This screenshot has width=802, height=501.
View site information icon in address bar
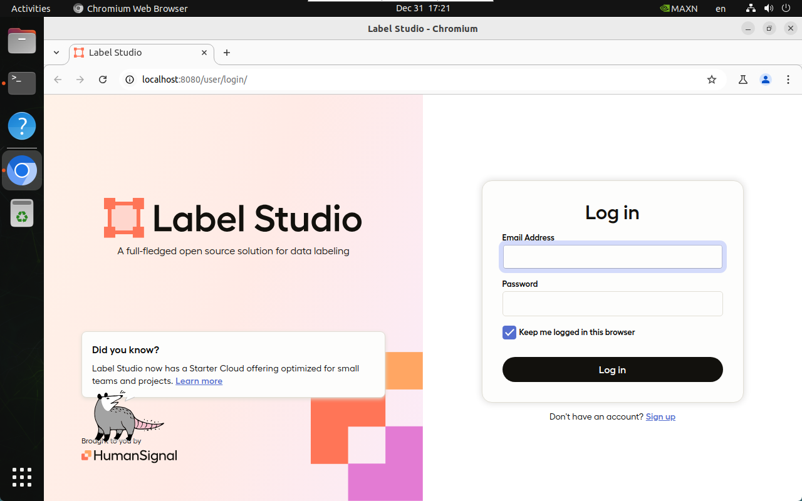pos(130,80)
